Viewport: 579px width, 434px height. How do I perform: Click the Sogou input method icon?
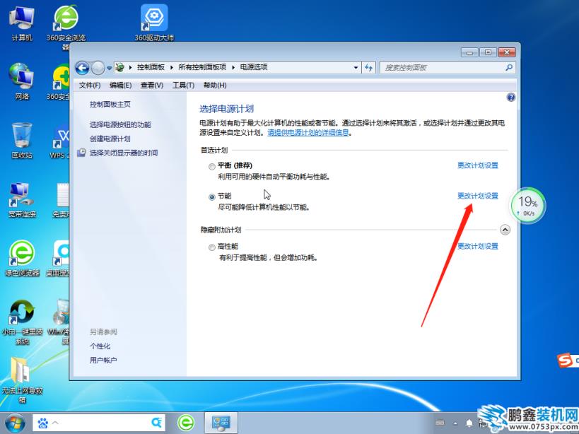pyautogui.click(x=565, y=360)
